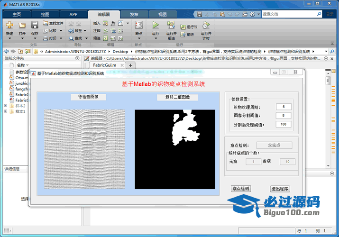The height and width of the screenshot is (237, 339).
Task: Click 查找文件 (Find Files) in the ribbon
Action: (x=53, y=23)
